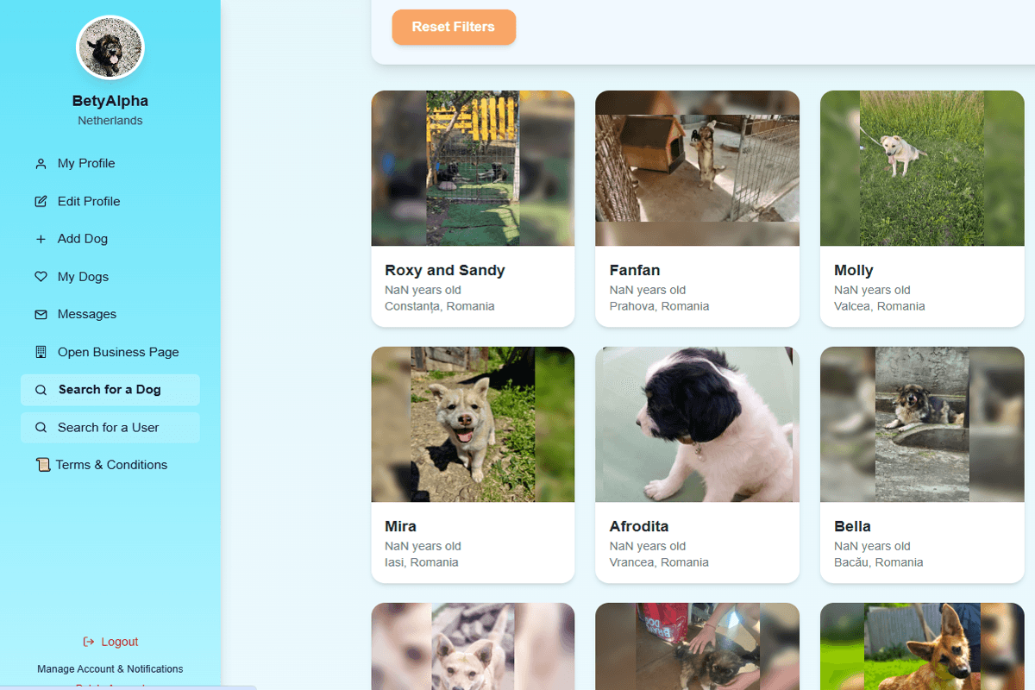Select the Afrodita puppy photo
Viewport: 1035px width, 690px height.
[697, 424]
